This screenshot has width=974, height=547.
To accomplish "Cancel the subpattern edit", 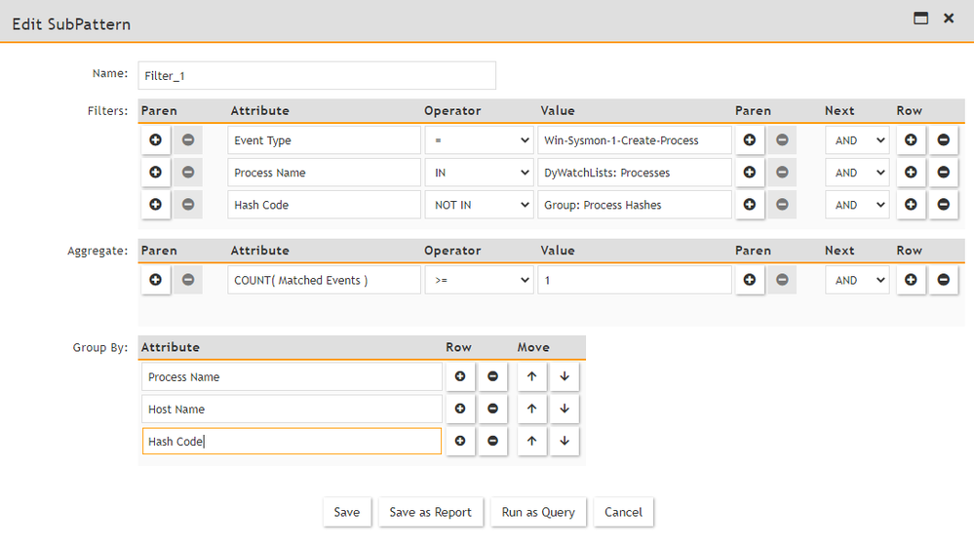I will [x=623, y=512].
